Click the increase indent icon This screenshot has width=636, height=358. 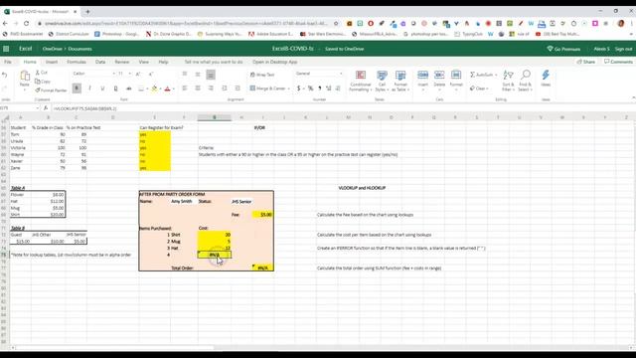click(x=238, y=89)
